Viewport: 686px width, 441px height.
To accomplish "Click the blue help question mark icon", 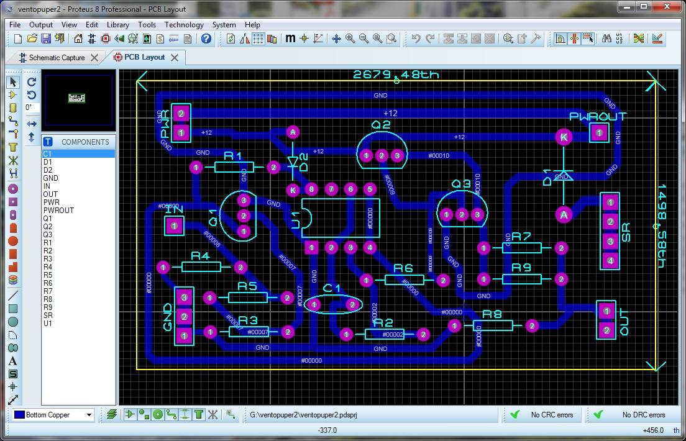I will (206, 39).
